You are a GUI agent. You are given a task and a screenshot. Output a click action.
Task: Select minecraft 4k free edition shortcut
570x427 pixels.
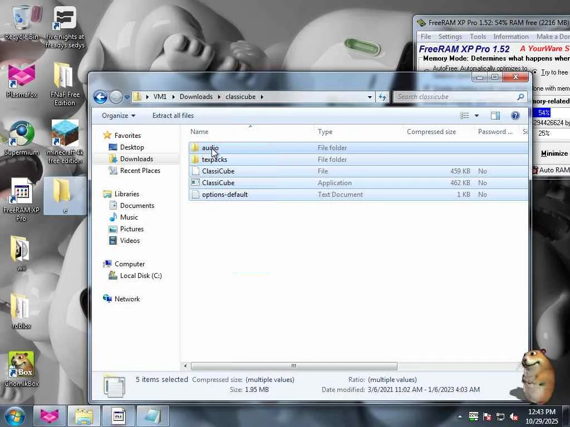(65, 142)
